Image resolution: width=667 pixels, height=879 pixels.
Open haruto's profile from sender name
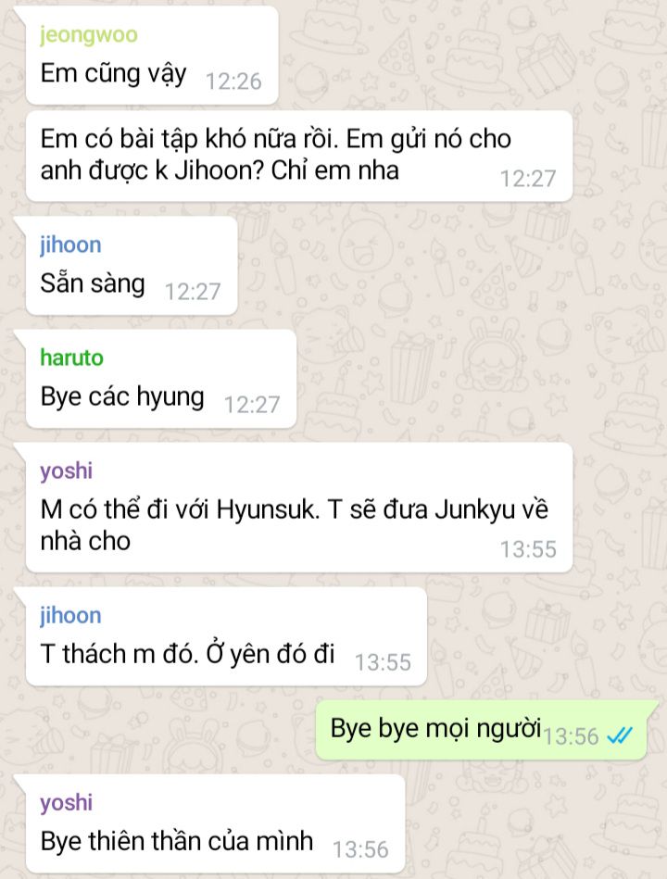[x=71, y=358]
